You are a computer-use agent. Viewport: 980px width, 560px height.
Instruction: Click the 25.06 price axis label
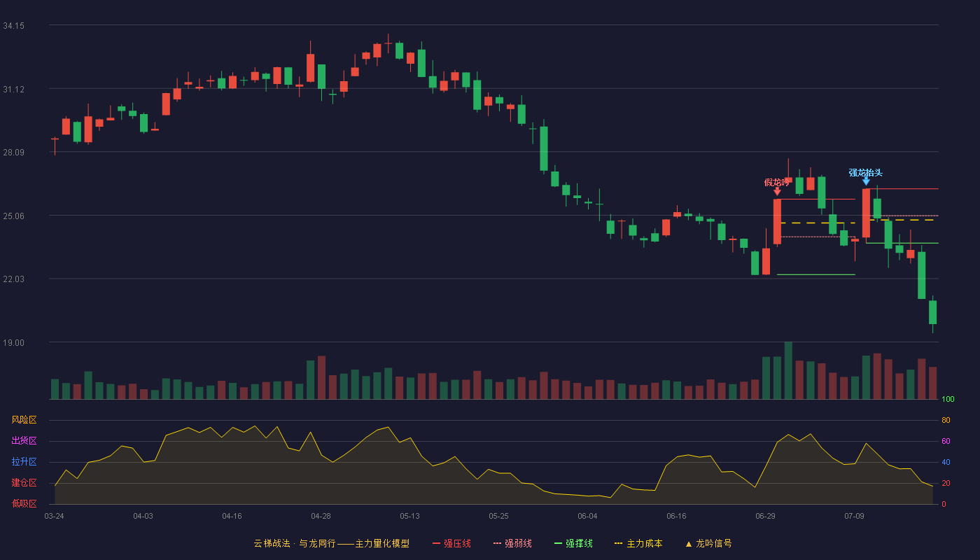point(13,216)
